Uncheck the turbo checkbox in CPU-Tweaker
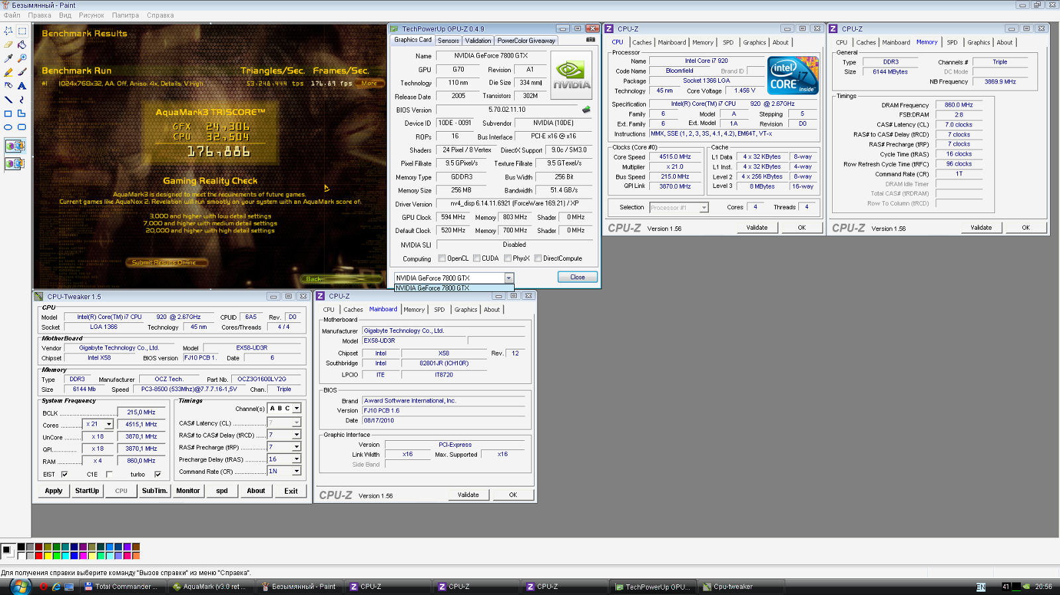Image resolution: width=1060 pixels, height=595 pixels. [158, 474]
